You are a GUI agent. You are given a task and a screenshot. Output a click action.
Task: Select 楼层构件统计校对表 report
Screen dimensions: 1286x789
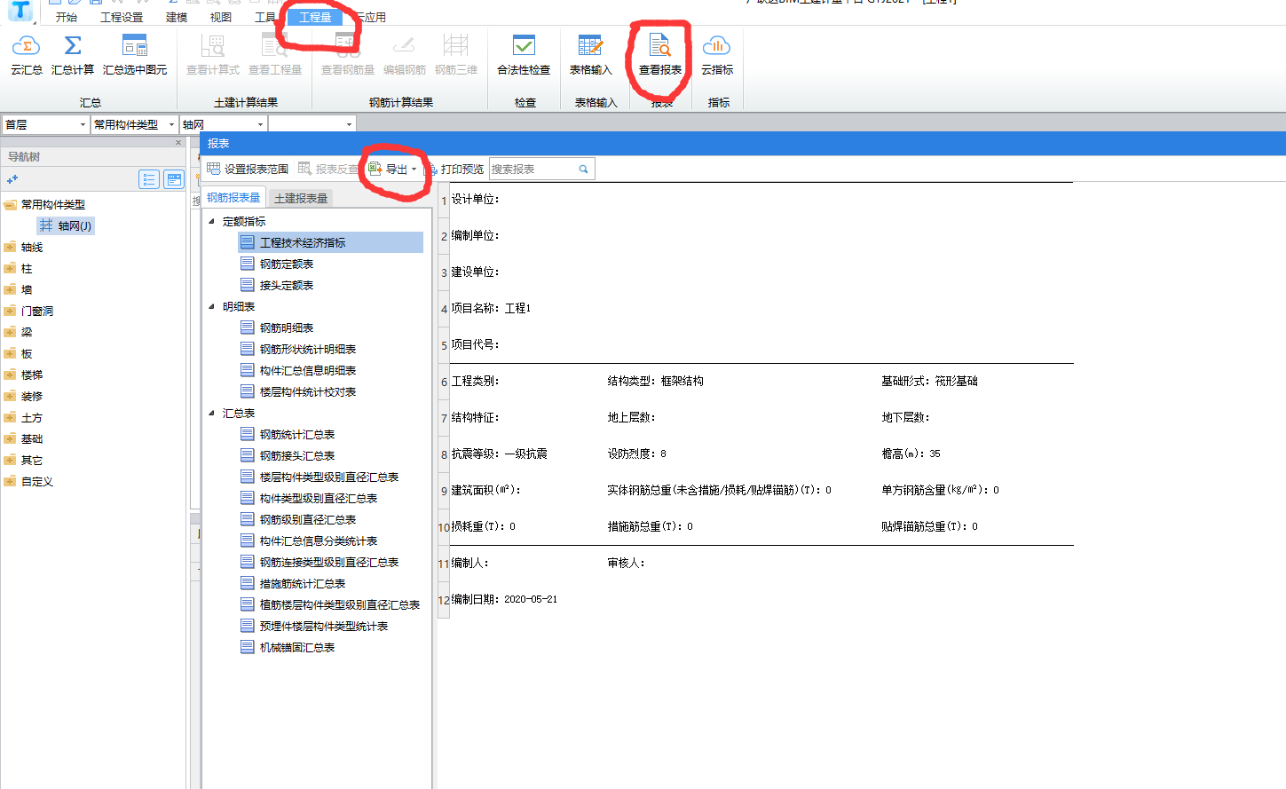pos(307,391)
